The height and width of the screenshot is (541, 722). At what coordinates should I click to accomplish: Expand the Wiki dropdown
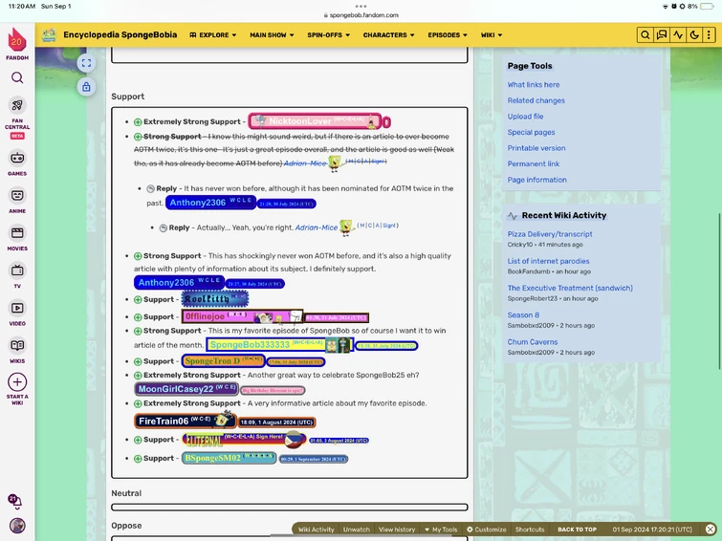pyautogui.click(x=492, y=35)
